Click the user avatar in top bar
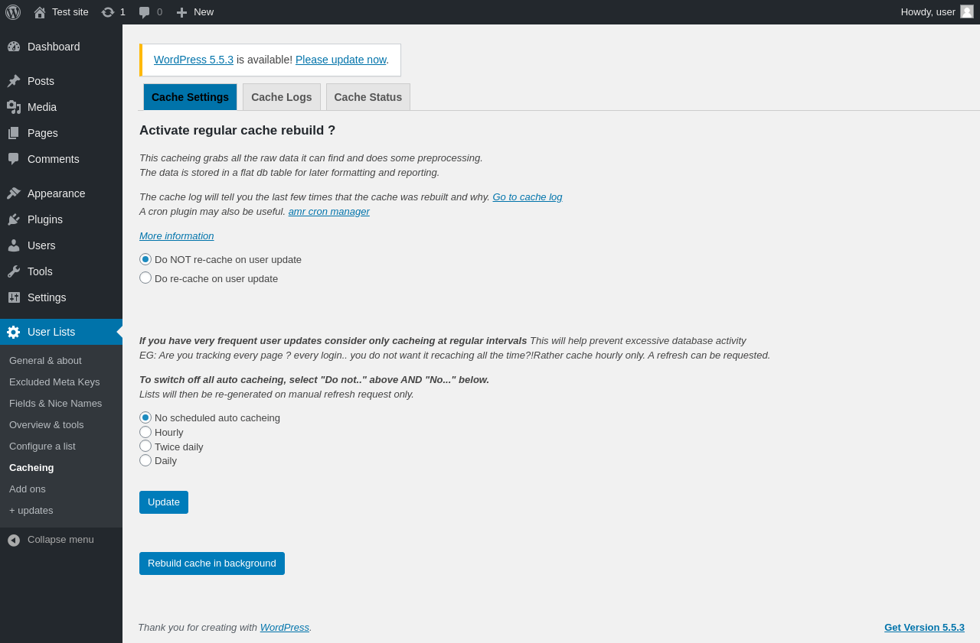 tap(967, 11)
